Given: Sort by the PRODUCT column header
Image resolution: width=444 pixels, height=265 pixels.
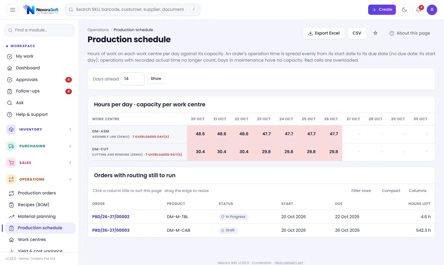Looking at the screenshot, I should (176, 204).
